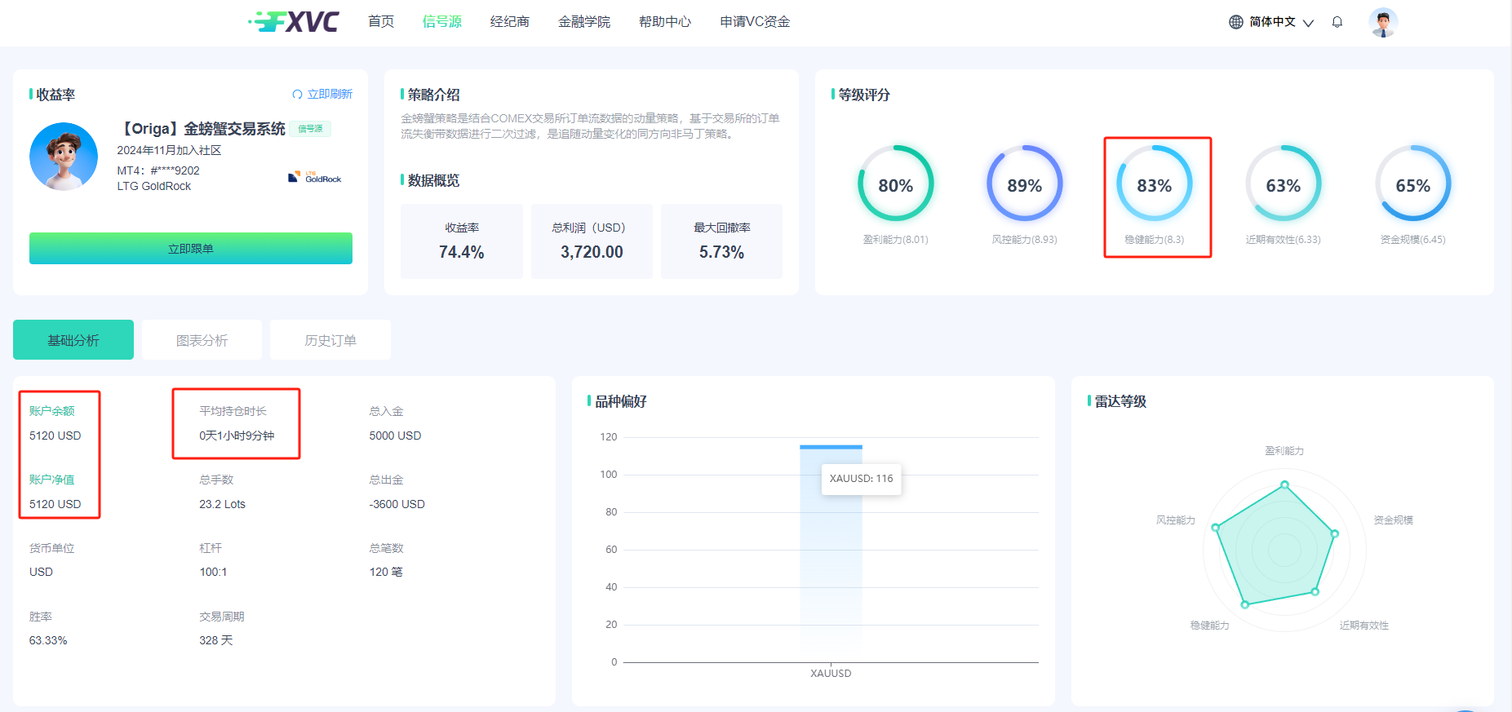Open the user avatar menu

1383,22
